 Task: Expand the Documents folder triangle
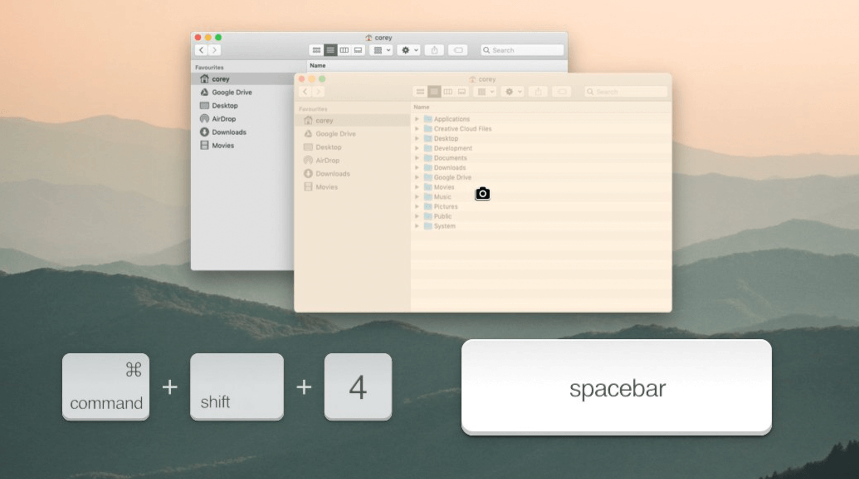417,158
